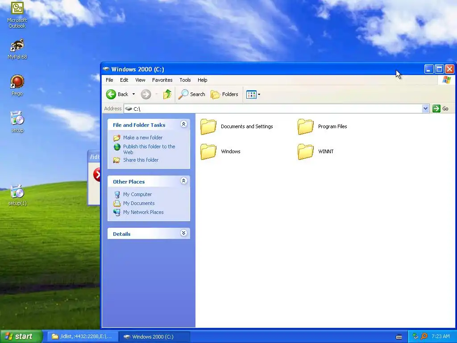Image resolution: width=457 pixels, height=343 pixels.
Task: Go to My Network Places
Action: pos(143,212)
